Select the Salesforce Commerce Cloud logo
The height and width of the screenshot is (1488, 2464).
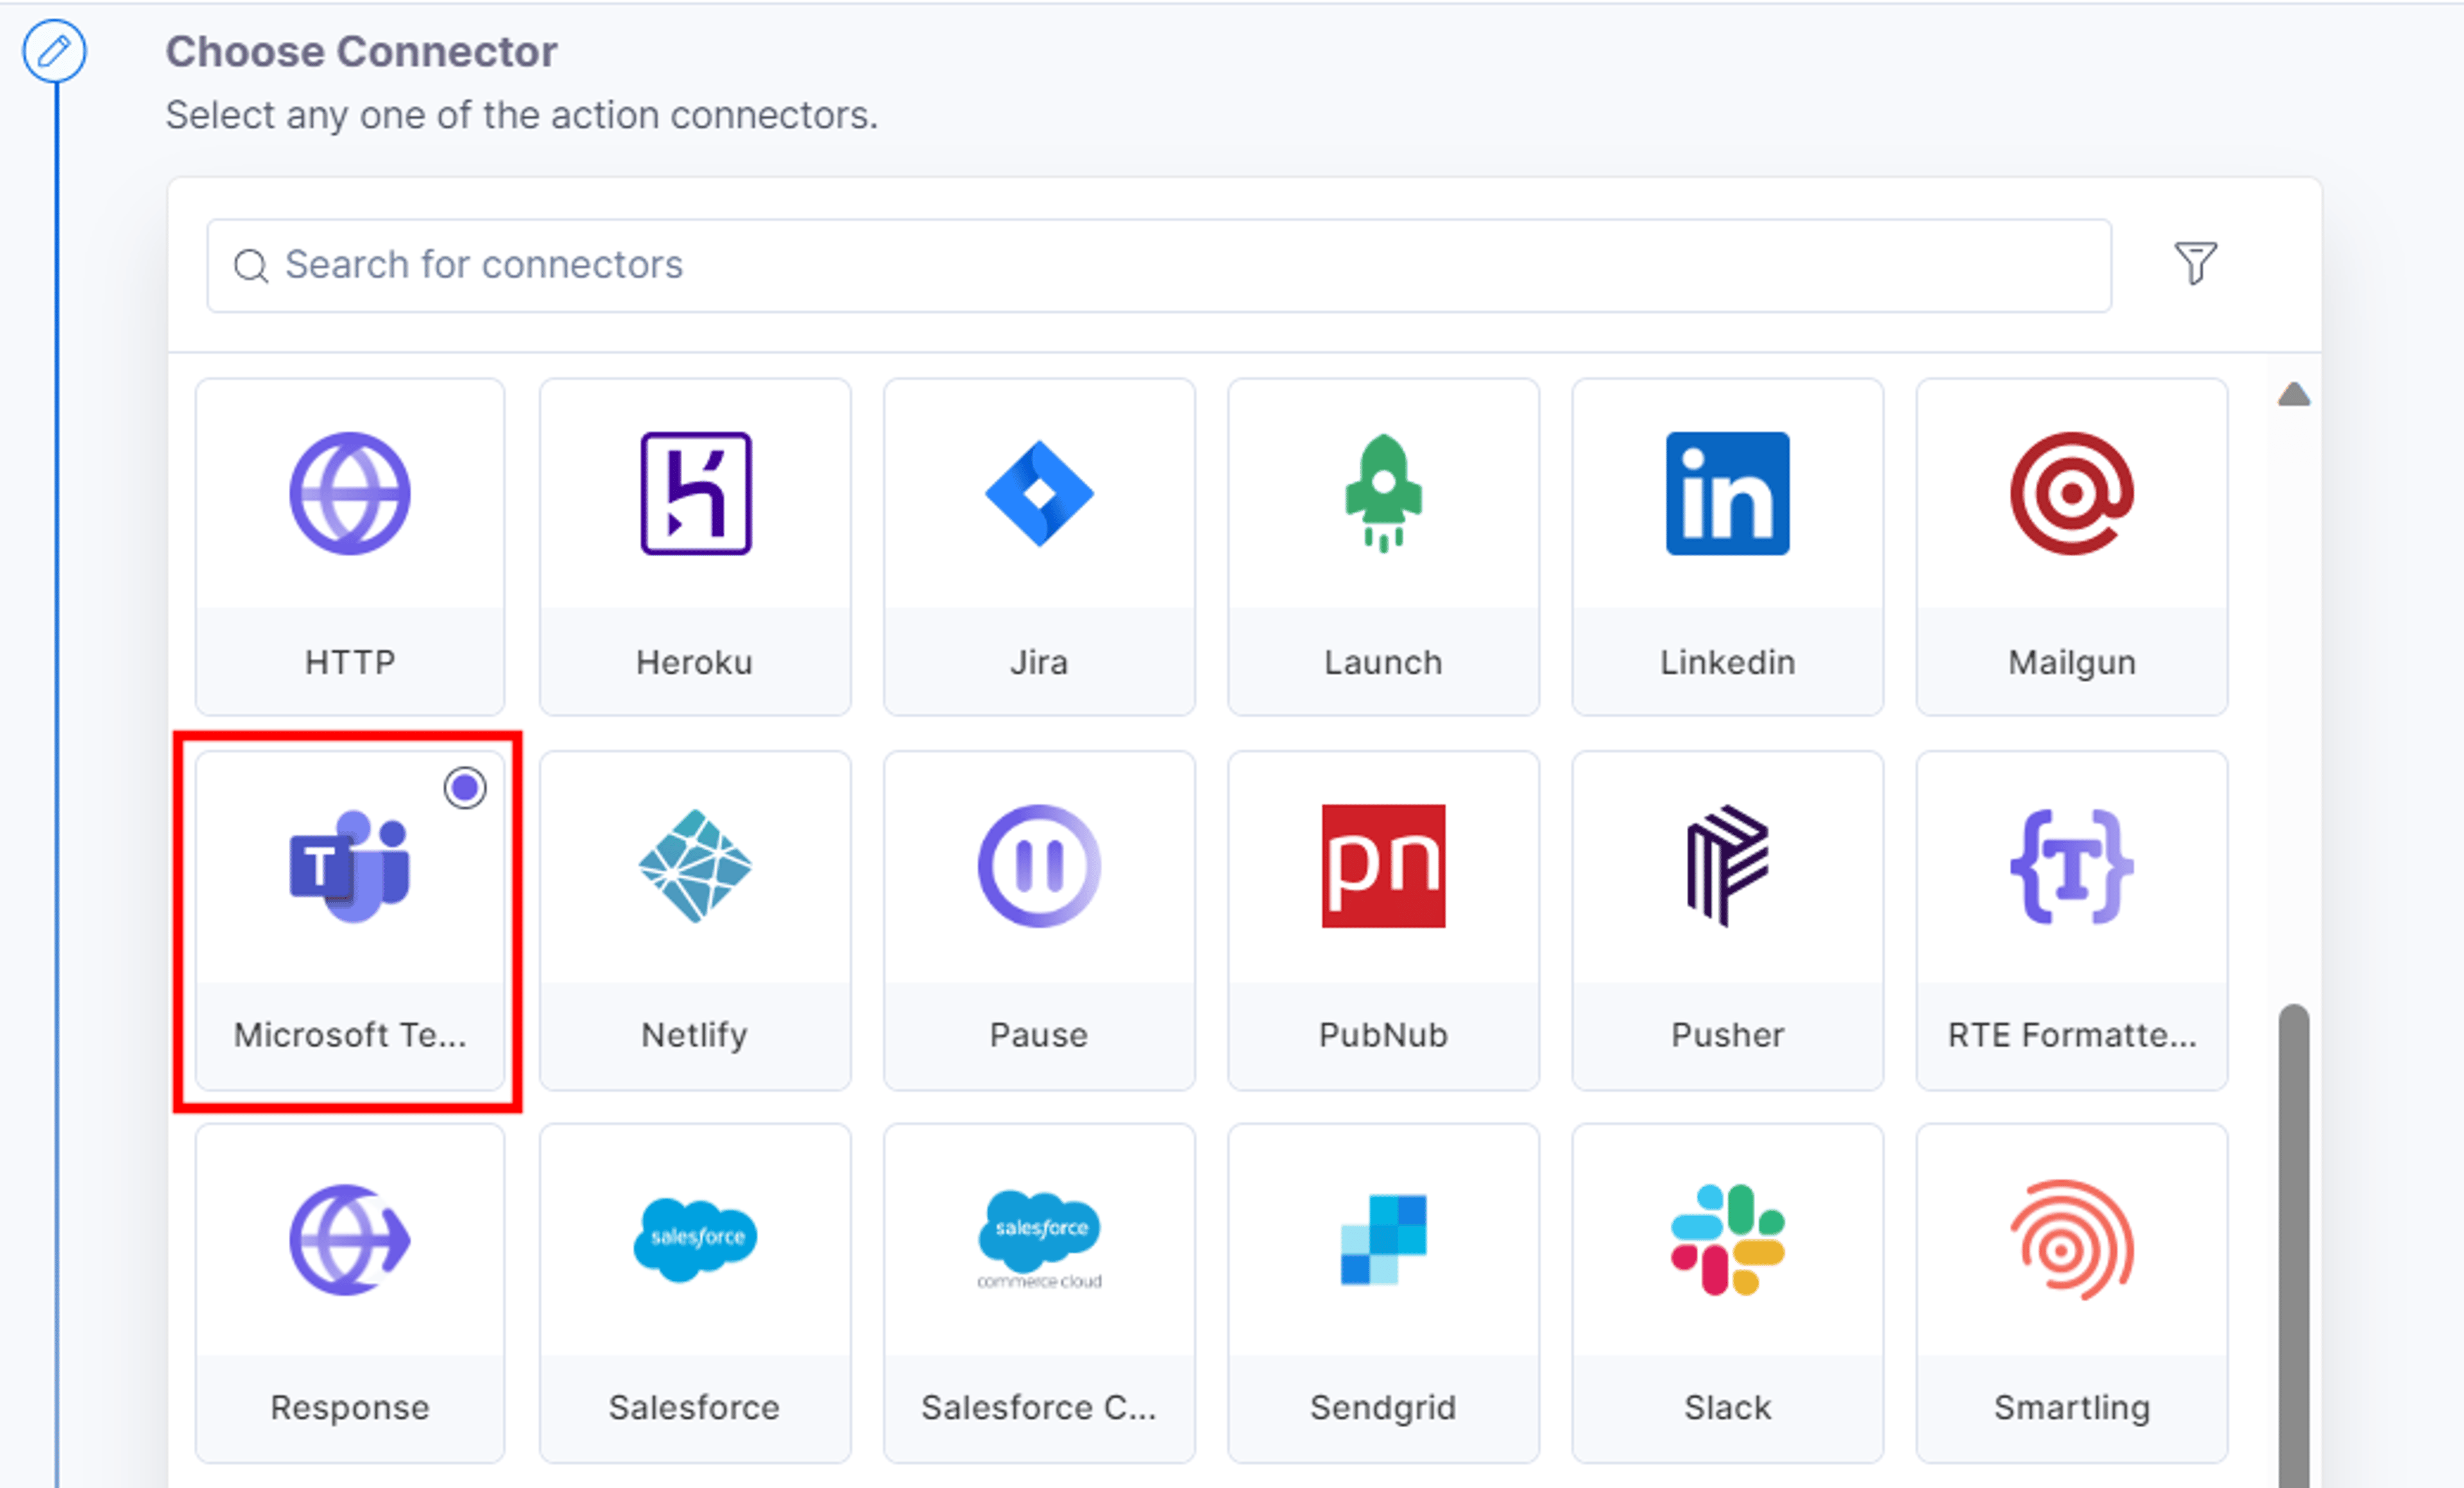point(1039,1240)
